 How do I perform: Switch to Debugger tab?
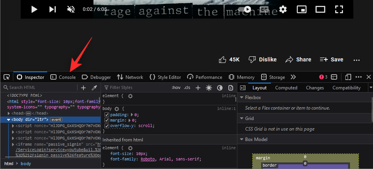point(96,77)
